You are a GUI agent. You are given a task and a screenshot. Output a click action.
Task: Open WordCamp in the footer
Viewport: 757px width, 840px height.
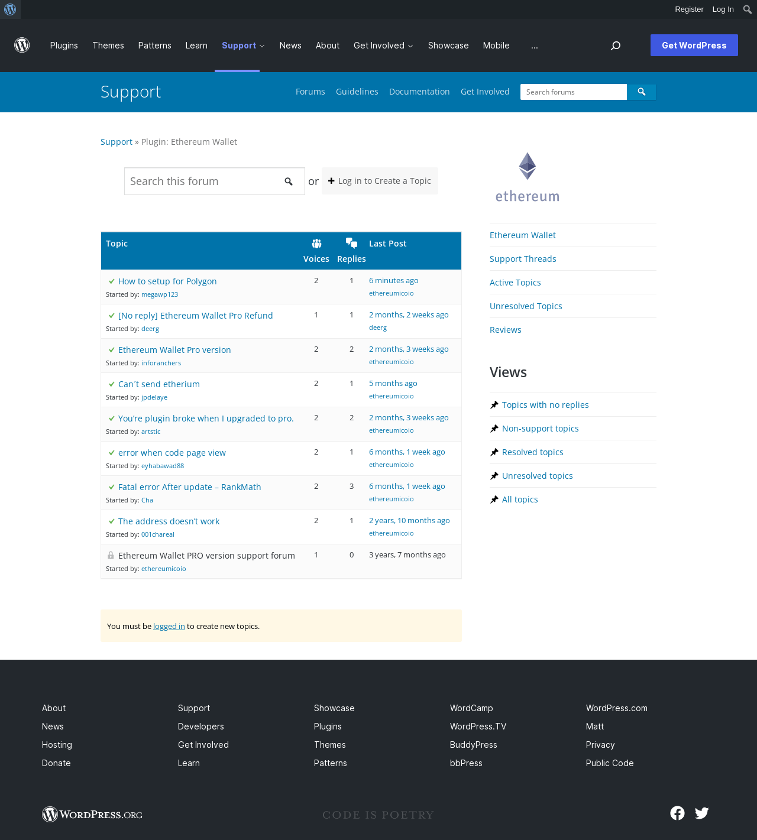click(x=471, y=708)
